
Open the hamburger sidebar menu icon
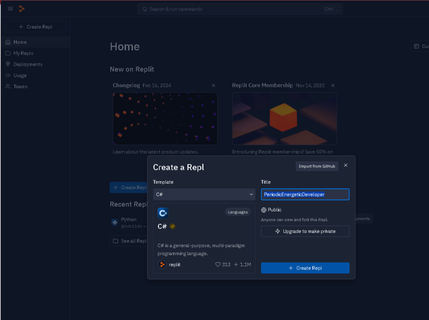10,9
